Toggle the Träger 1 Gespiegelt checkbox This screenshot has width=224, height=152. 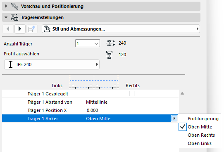pyautogui.click(x=131, y=94)
